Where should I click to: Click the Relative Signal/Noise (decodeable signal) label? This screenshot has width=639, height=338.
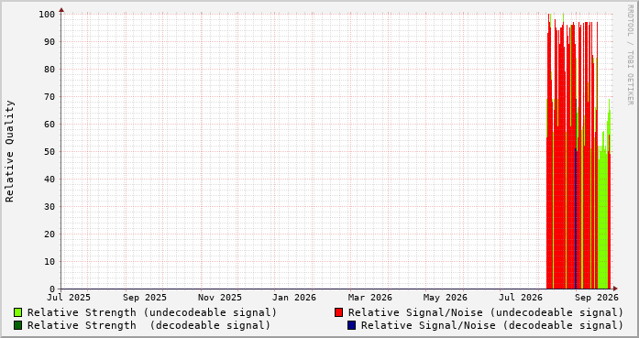(x=492, y=326)
